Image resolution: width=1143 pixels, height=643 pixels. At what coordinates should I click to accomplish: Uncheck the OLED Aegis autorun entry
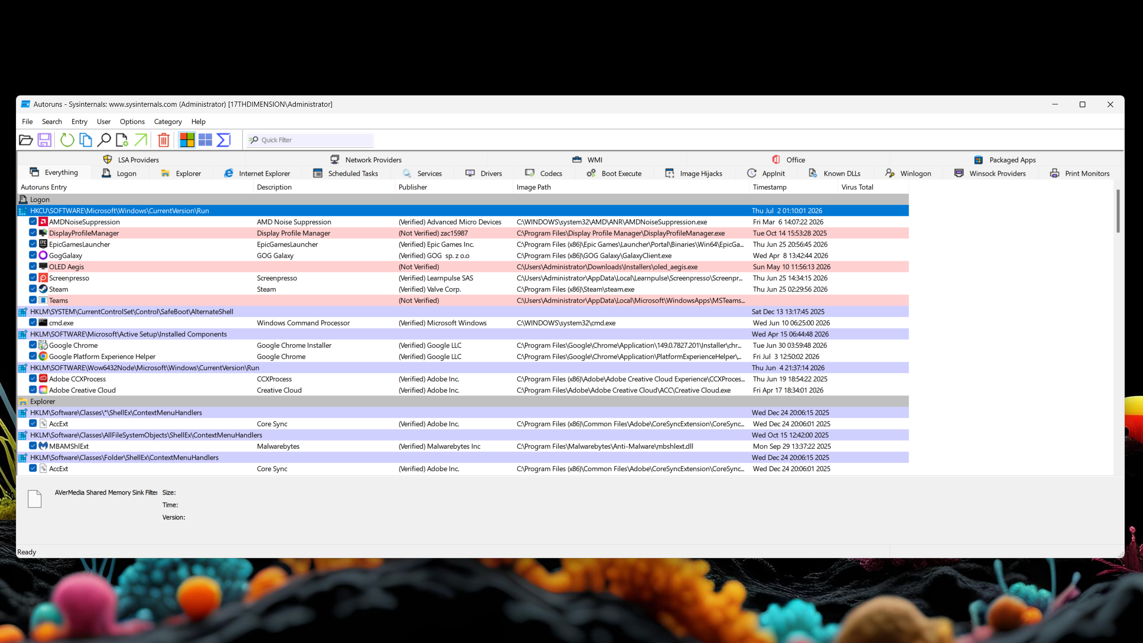[33, 266]
